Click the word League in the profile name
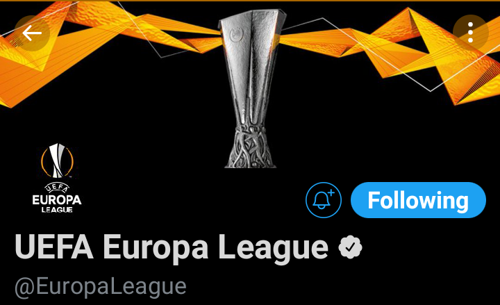The image size is (500, 305). 274,247
